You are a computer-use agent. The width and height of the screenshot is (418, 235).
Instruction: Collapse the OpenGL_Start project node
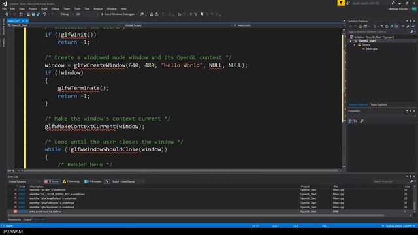tap(351, 41)
